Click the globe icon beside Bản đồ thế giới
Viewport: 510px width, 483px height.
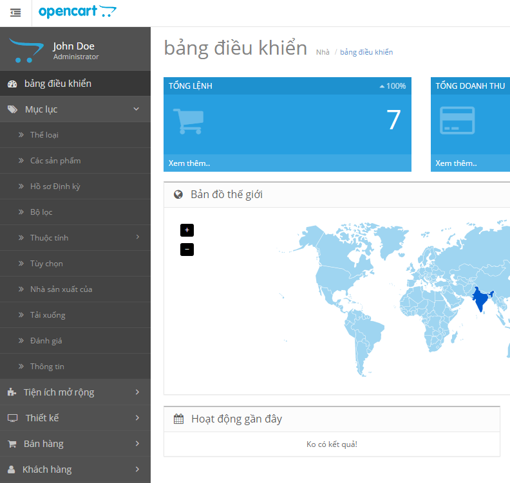tap(178, 195)
